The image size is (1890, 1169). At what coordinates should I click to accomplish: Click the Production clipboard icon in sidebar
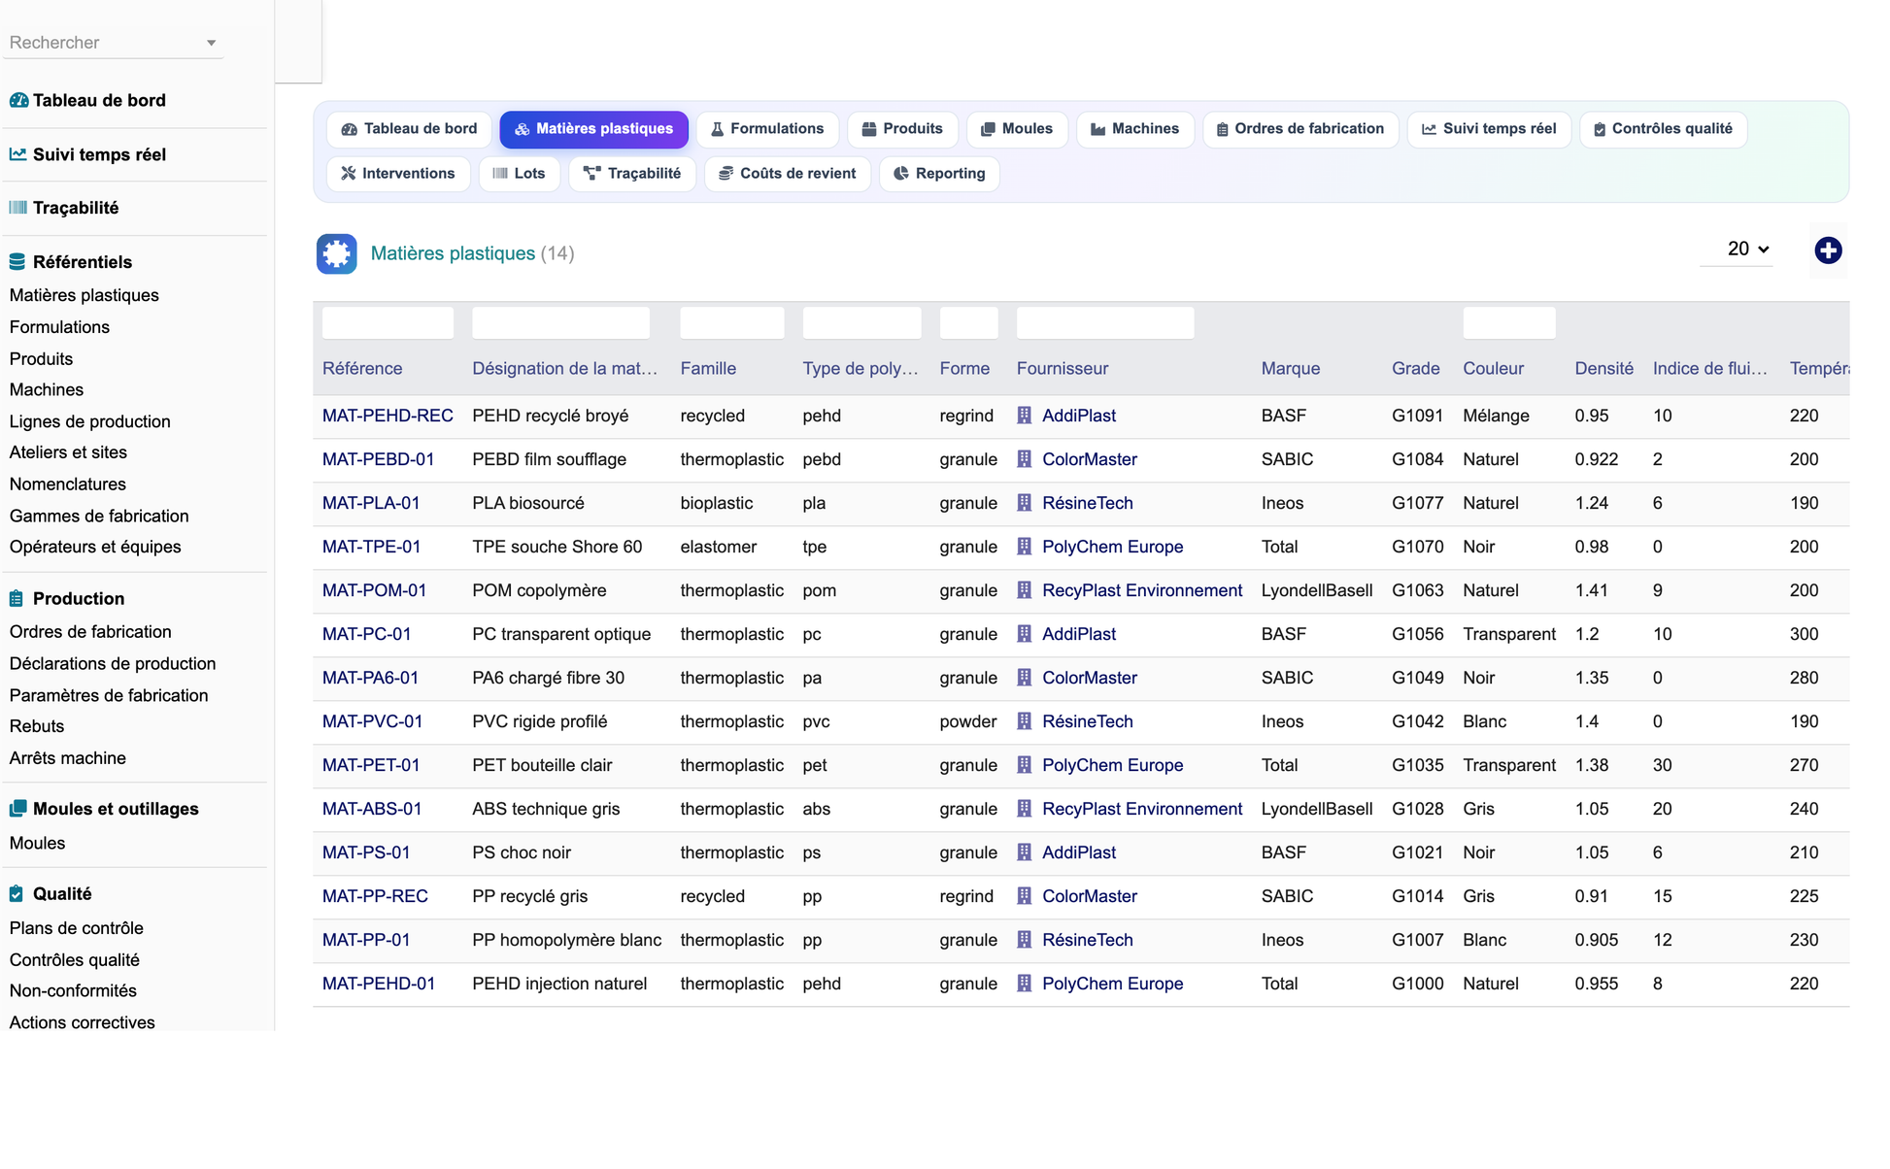tap(17, 599)
